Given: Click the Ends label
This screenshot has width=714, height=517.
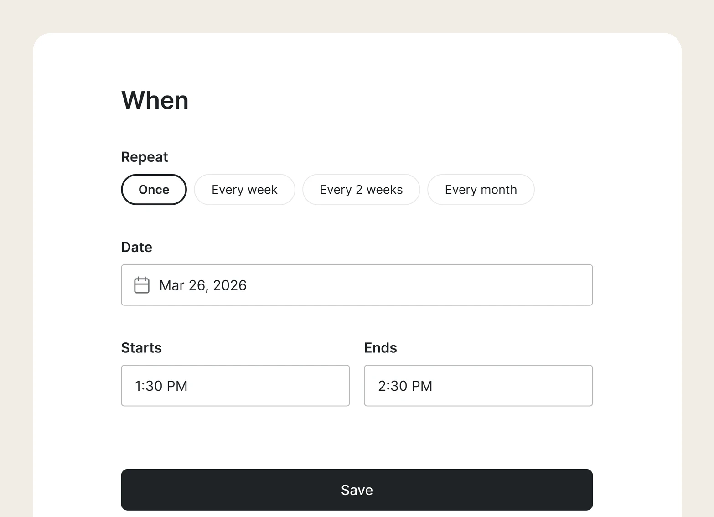Looking at the screenshot, I should coord(381,348).
